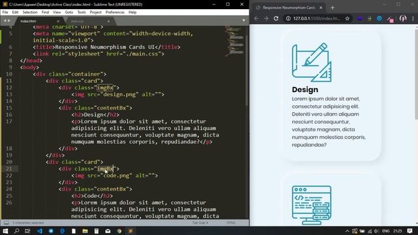Click the Design card image in browser
The height and width of the screenshot is (235, 418).
pyautogui.click(x=312, y=63)
